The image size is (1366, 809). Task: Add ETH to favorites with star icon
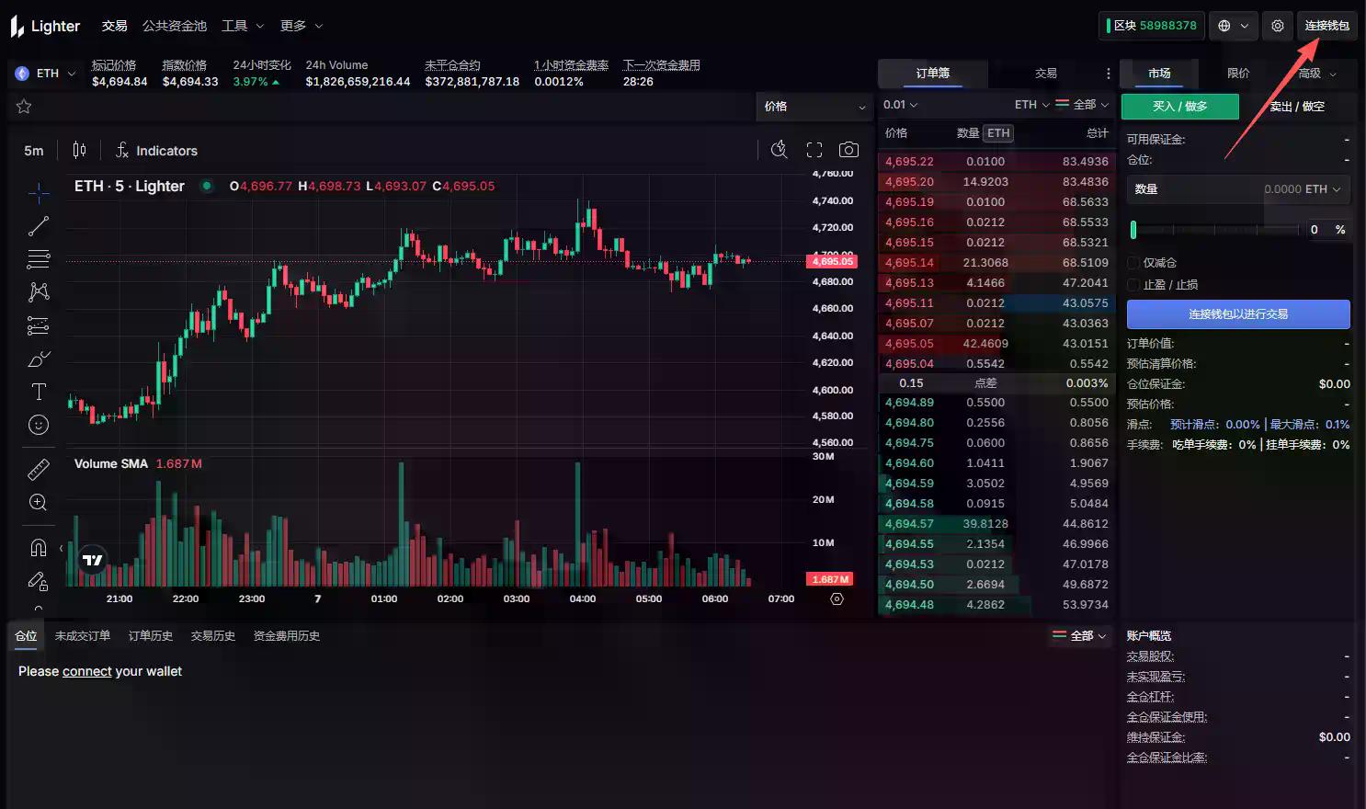(x=24, y=107)
